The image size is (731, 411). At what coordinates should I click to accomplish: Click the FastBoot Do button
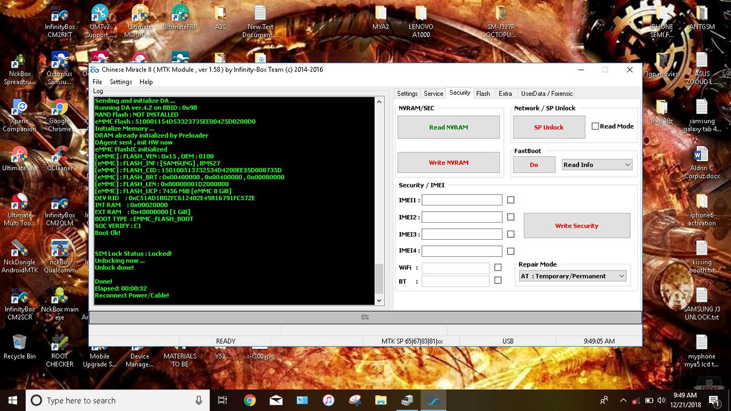pyautogui.click(x=534, y=165)
